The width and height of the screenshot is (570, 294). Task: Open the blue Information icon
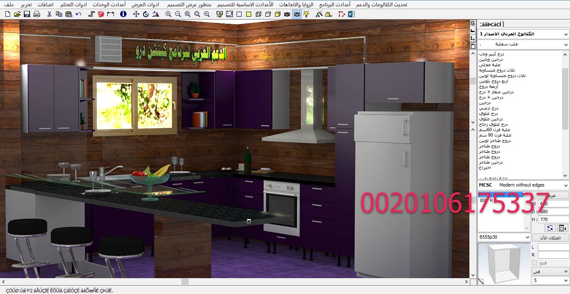point(123,14)
